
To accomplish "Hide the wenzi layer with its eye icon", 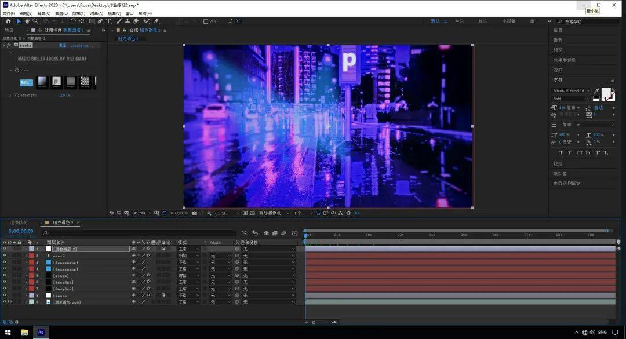I will pyautogui.click(x=5, y=256).
